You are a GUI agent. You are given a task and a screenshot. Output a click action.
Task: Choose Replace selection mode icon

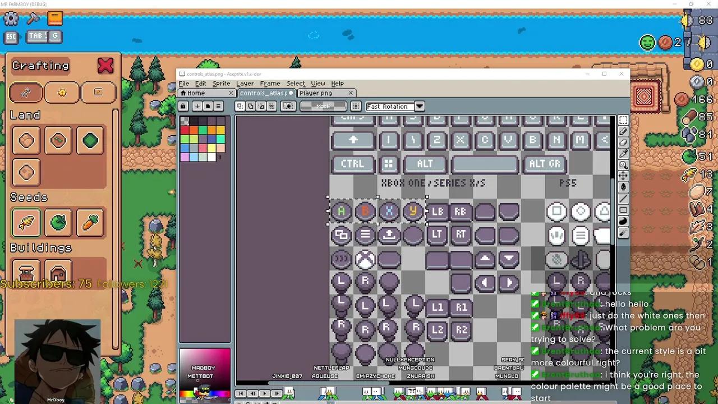(x=240, y=106)
